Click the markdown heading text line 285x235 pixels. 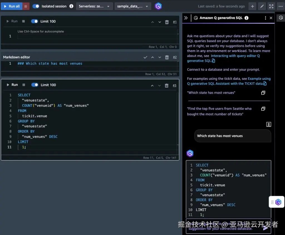tap(50, 64)
